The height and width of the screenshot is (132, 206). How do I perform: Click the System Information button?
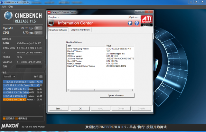pyautogui.click(x=117, y=96)
